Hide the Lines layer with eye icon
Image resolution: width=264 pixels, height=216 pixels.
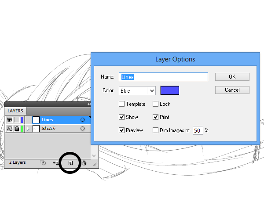(x=10, y=120)
